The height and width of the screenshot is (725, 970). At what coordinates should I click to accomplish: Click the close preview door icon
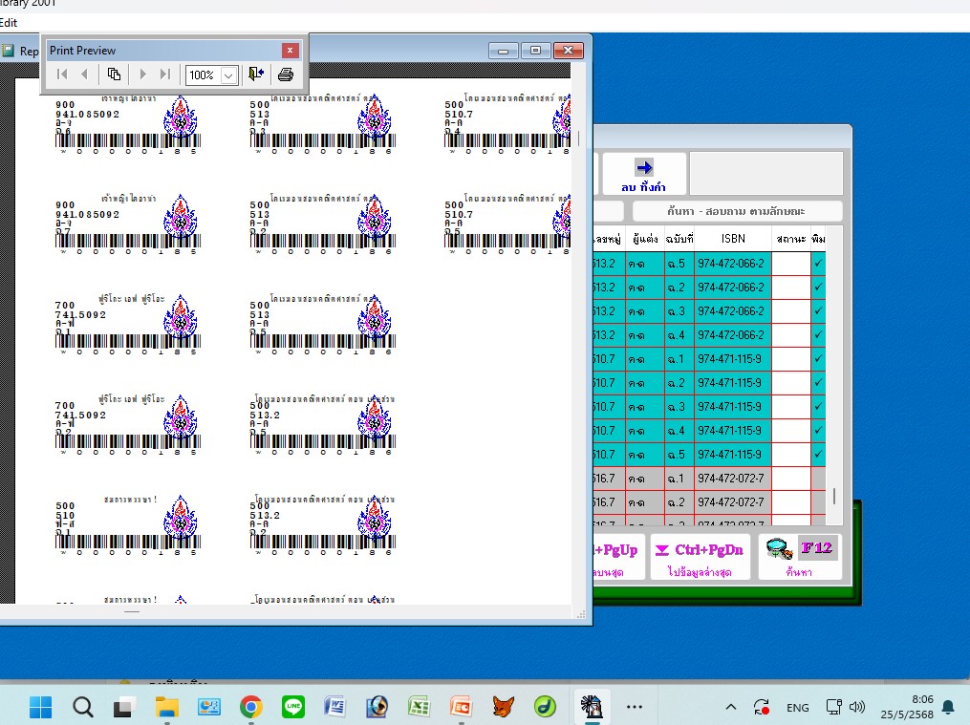coord(255,75)
